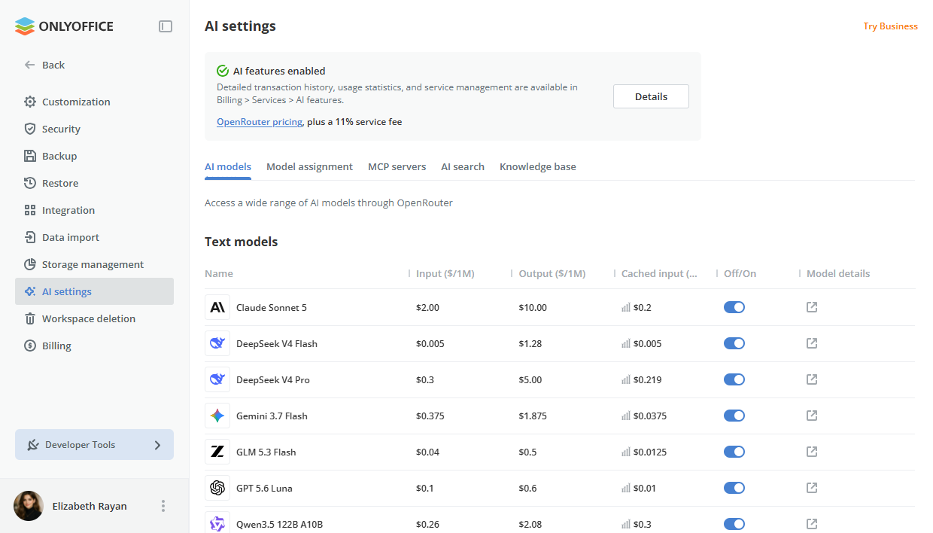933x533 pixels.
Task: Disable the DeepSeek V4 Pro switch
Action: point(734,379)
